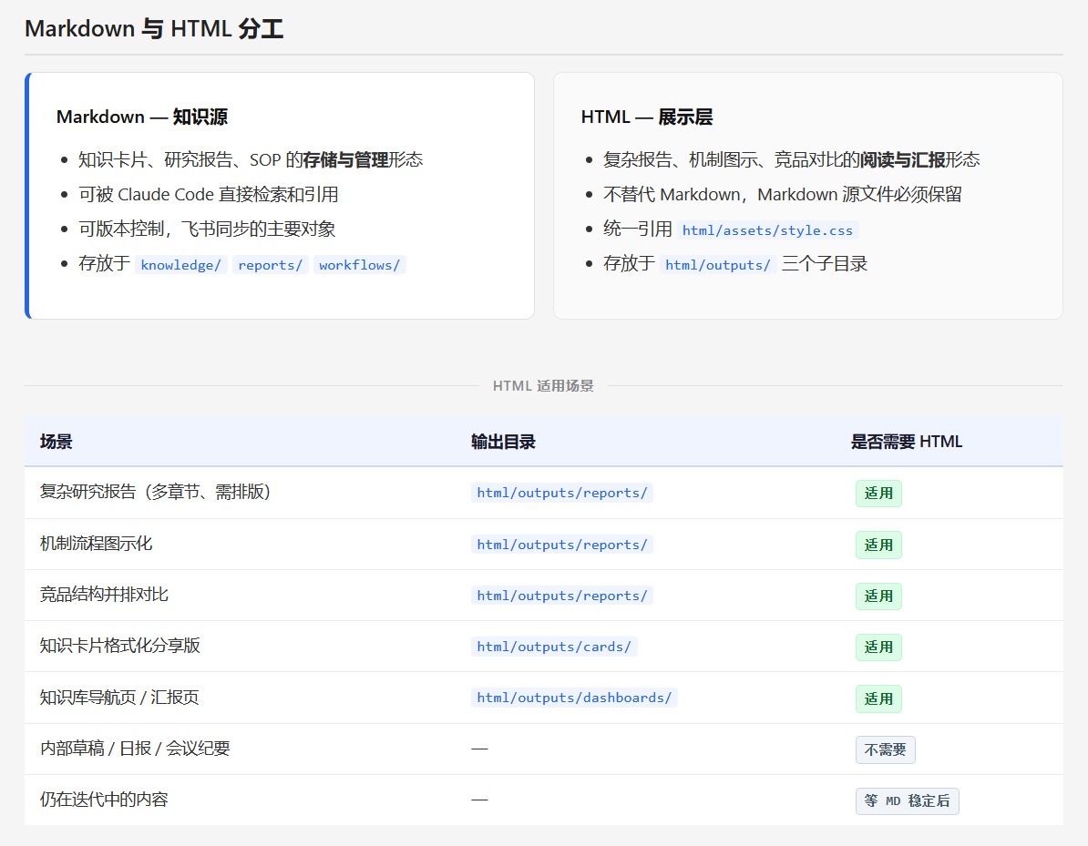This screenshot has width=1088, height=846.
Task: Click the 'reports/' code tag in Markdown card
Action: coord(270,265)
